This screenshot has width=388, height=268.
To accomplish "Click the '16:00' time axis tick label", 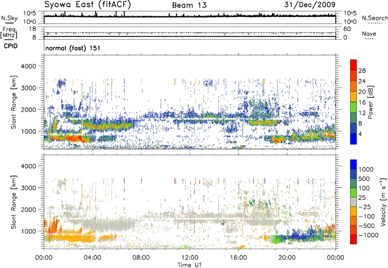I will (x=238, y=258).
